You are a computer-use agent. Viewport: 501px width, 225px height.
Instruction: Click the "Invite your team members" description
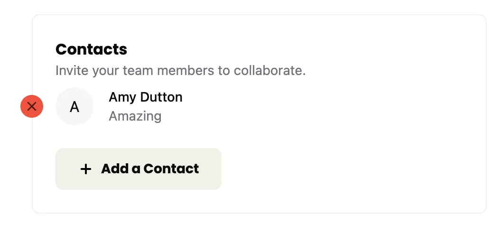(x=180, y=71)
